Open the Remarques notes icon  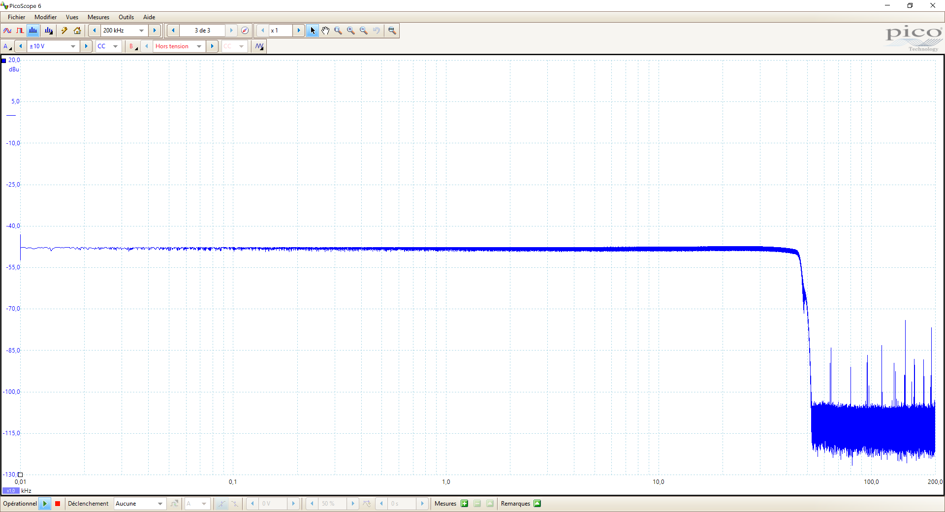(x=537, y=504)
